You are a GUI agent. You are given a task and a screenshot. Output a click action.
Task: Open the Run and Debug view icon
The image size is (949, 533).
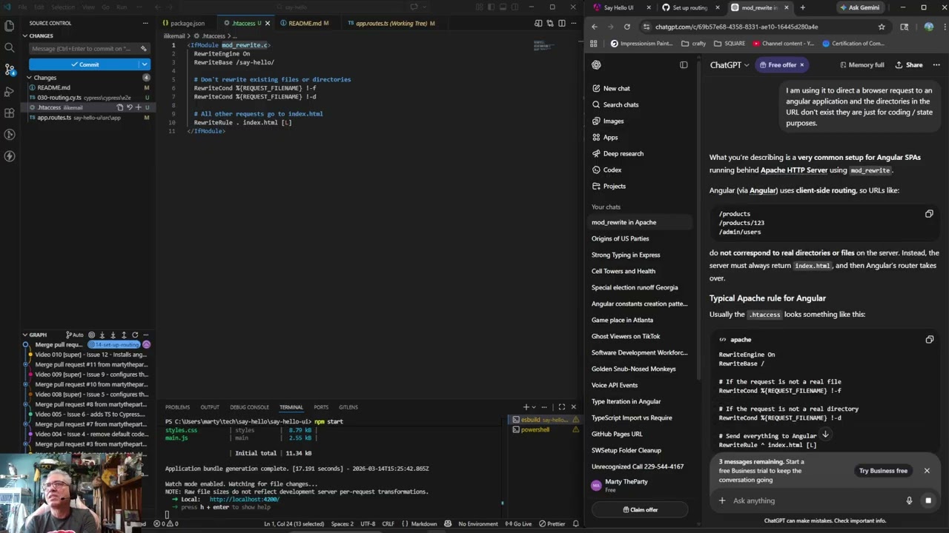[10, 91]
